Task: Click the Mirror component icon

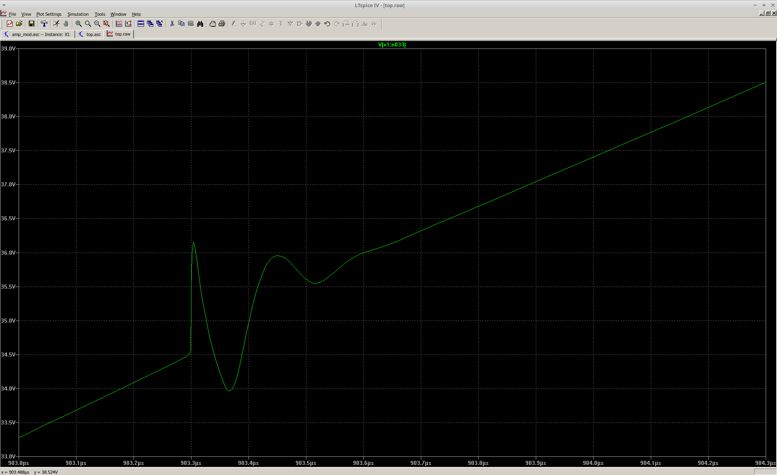Action: 355,24
